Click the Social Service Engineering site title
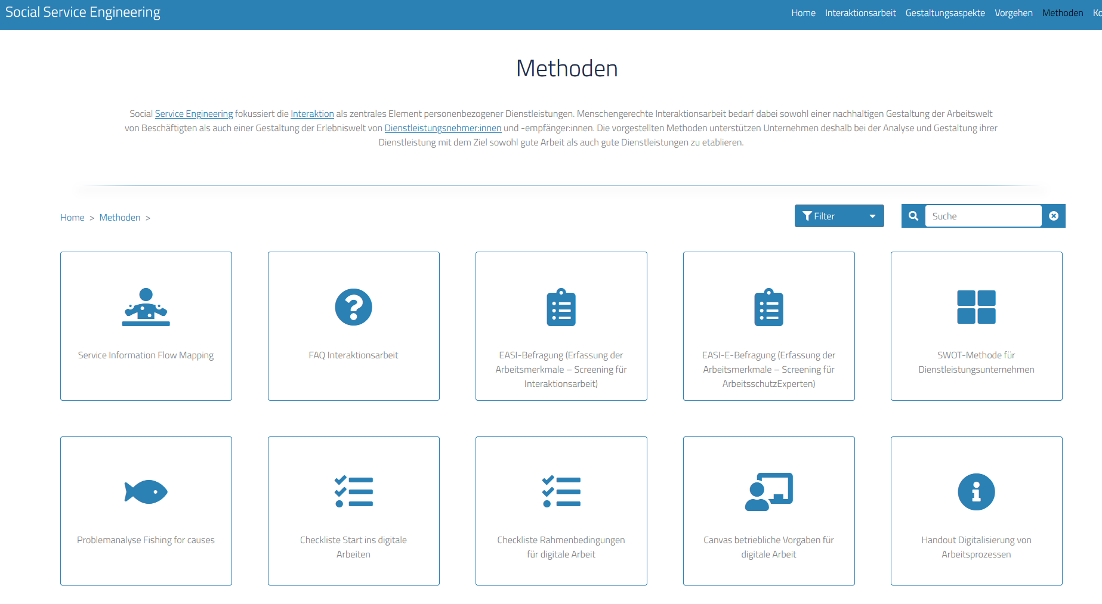The image size is (1102, 604). [x=83, y=13]
